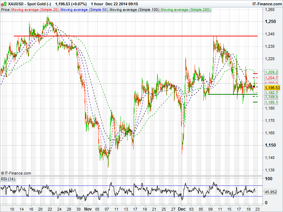Select the red 1,204.7 level tag
The height and width of the screenshot is (212, 283).
pos(271,77)
